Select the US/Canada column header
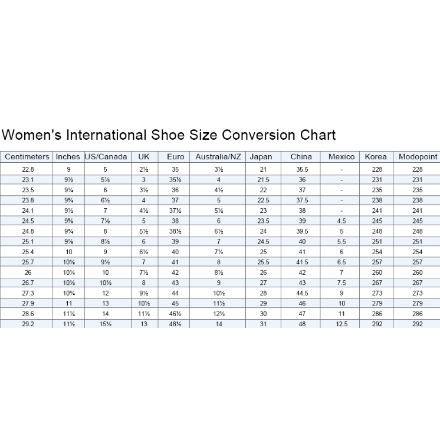This screenshot has height=440, width=440. (x=106, y=157)
